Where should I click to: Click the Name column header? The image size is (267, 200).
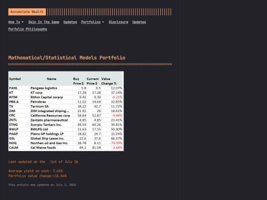pos(51,79)
